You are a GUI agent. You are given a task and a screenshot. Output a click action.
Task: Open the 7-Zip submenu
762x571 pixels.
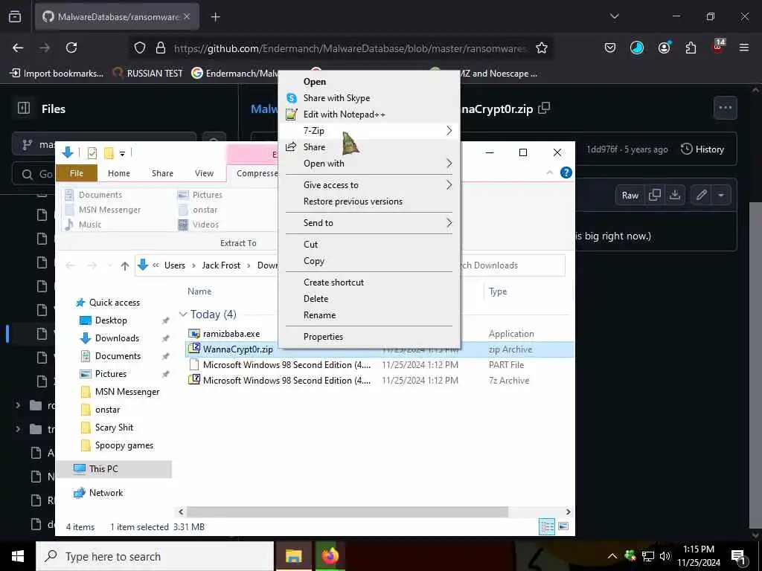click(x=369, y=131)
